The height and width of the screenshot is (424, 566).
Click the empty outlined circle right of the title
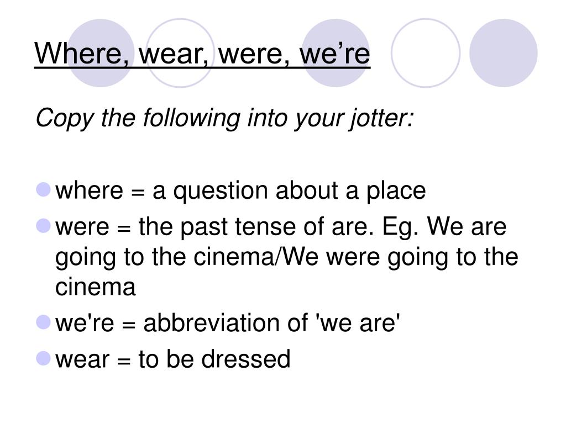coord(426,53)
